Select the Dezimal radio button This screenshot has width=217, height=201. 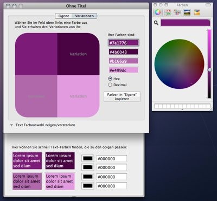[110, 85]
